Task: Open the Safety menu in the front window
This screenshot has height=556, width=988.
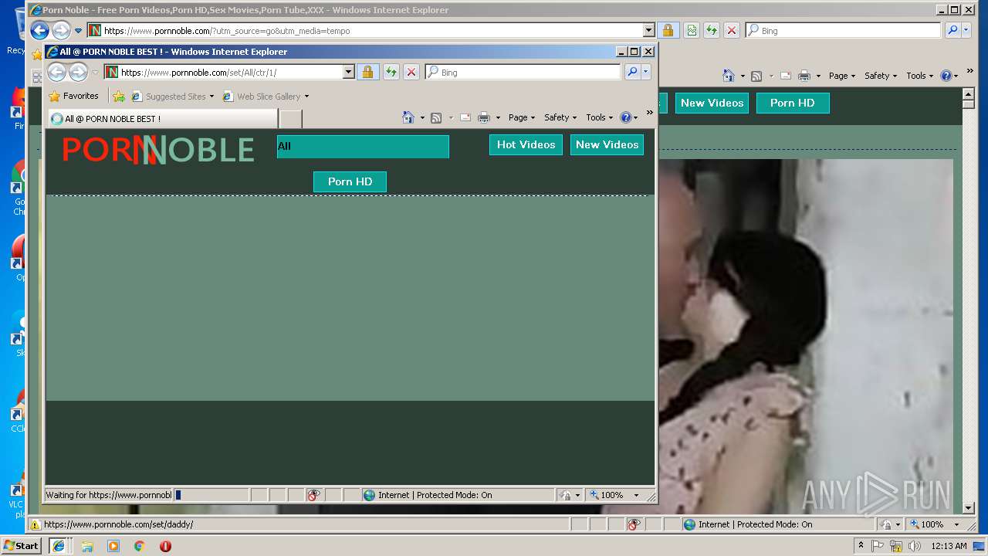Action: pyautogui.click(x=560, y=117)
